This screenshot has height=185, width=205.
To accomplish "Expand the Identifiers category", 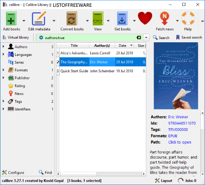I will [3, 109].
